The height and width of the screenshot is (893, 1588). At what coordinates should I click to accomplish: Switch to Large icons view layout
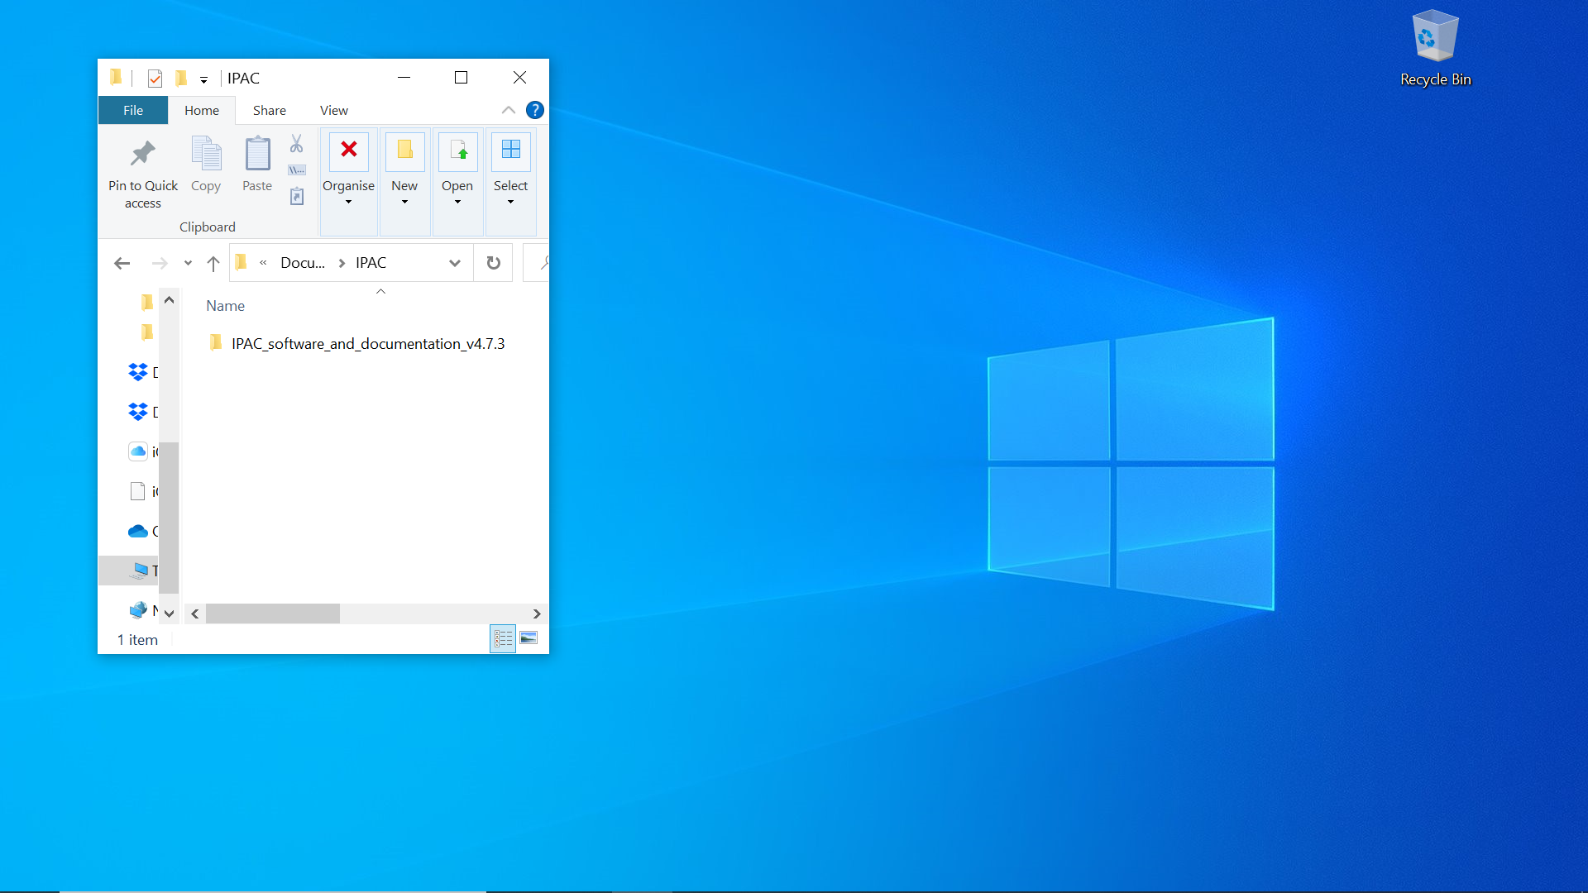(x=529, y=638)
